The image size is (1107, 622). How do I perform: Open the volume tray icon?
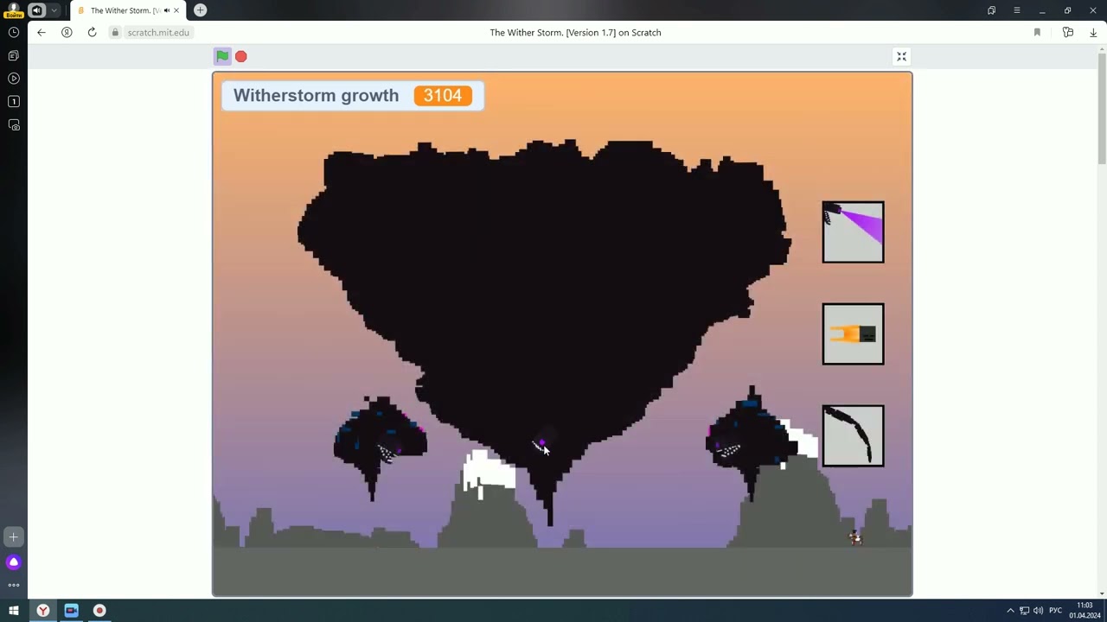pos(1038,611)
